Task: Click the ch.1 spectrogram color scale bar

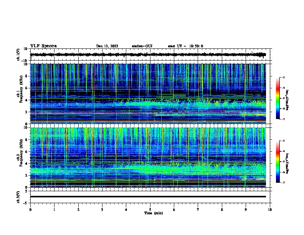Action: tap(278, 98)
